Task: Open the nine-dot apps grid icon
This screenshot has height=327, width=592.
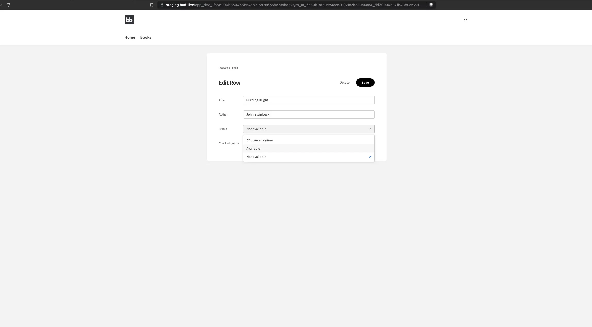Action: 466,20
